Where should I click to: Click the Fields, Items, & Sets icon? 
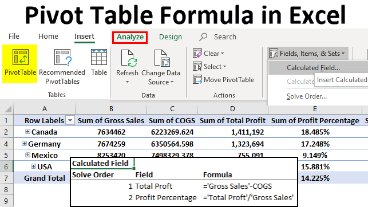(x=274, y=54)
